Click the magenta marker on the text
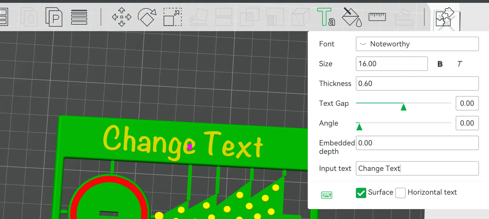The width and height of the screenshot is (489, 219). (189, 147)
